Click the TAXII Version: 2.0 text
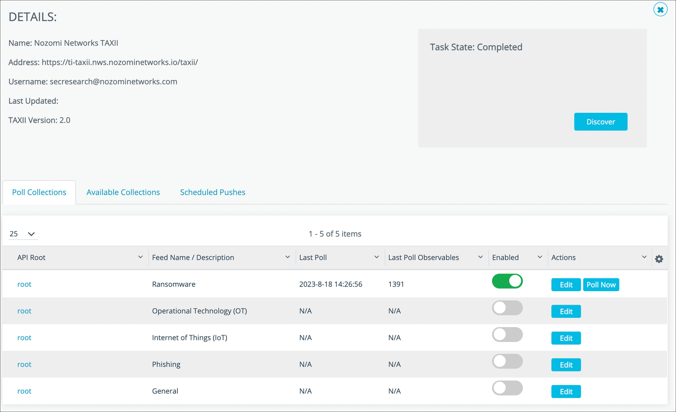Image resolution: width=676 pixels, height=412 pixels. [x=39, y=120]
